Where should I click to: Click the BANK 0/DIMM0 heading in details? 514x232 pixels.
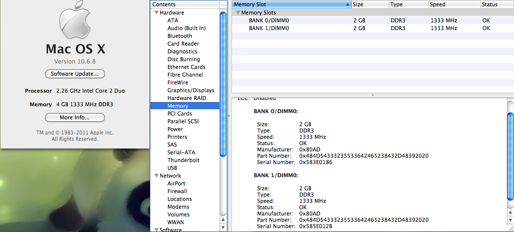[276, 112]
